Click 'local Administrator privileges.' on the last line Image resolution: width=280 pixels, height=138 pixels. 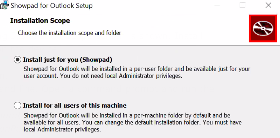pyautogui.click(x=62, y=129)
